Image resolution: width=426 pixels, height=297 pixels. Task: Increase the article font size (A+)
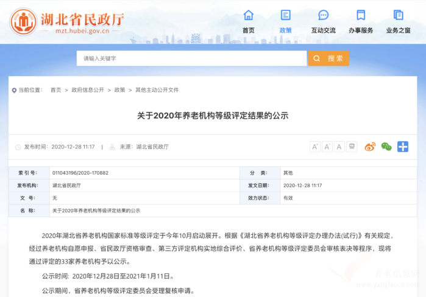coord(315,147)
